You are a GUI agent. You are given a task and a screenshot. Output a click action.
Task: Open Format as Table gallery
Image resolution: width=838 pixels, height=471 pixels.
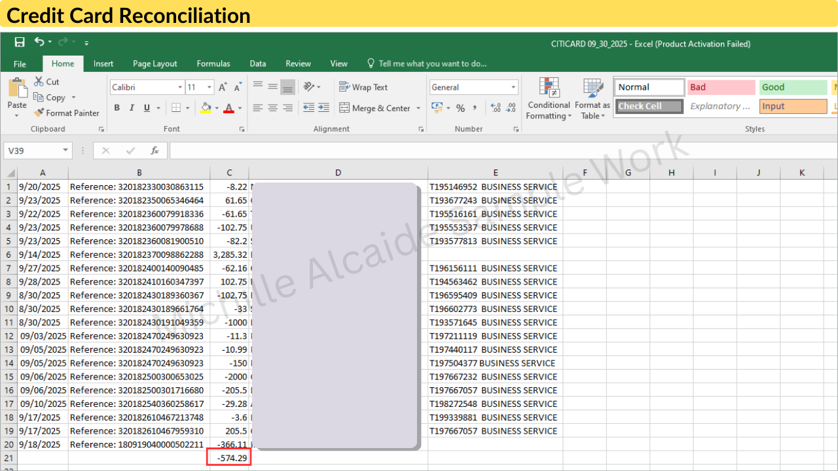[x=592, y=99]
